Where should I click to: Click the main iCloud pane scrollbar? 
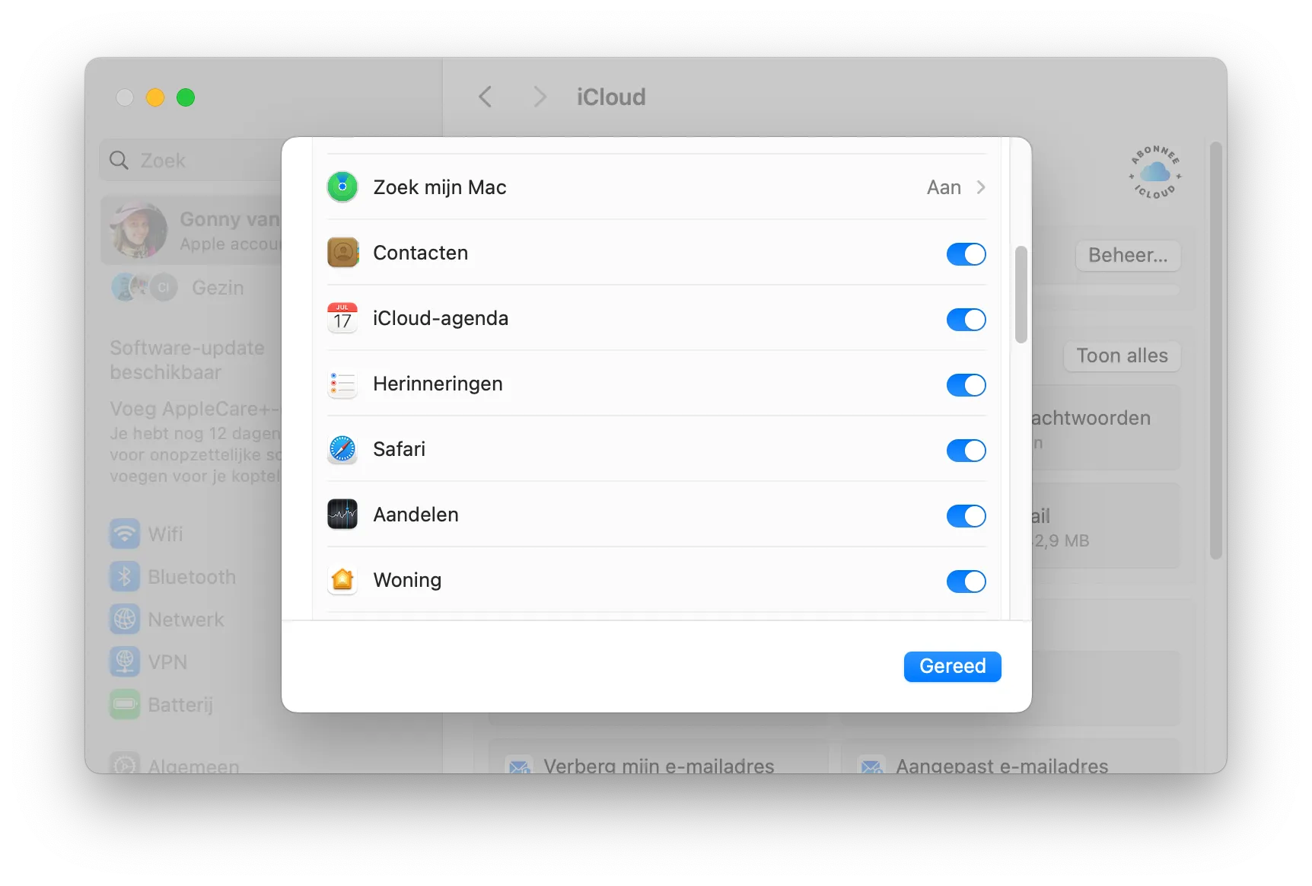tap(1215, 350)
